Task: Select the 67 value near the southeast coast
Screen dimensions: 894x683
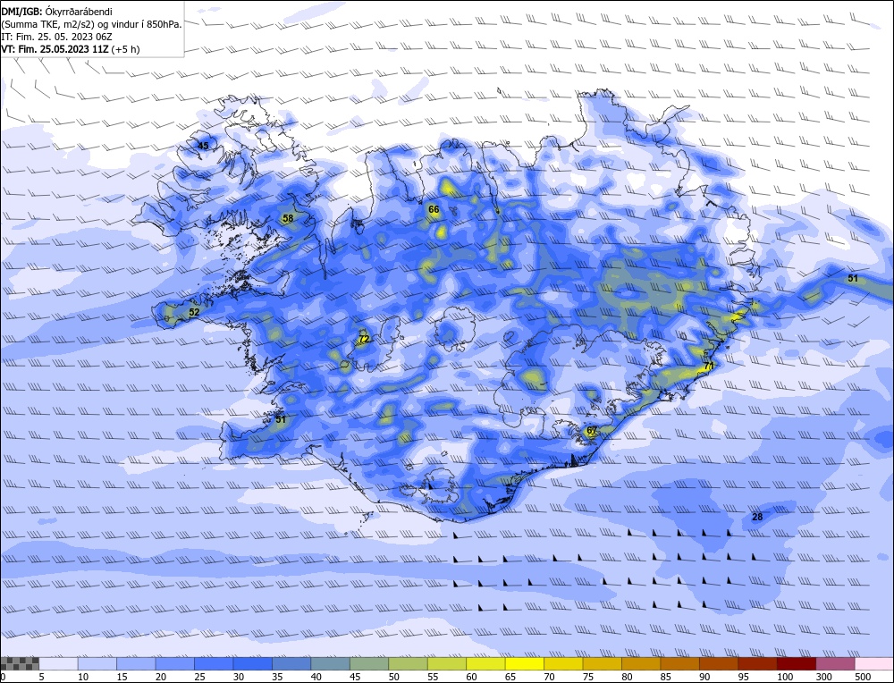Action: click(592, 430)
